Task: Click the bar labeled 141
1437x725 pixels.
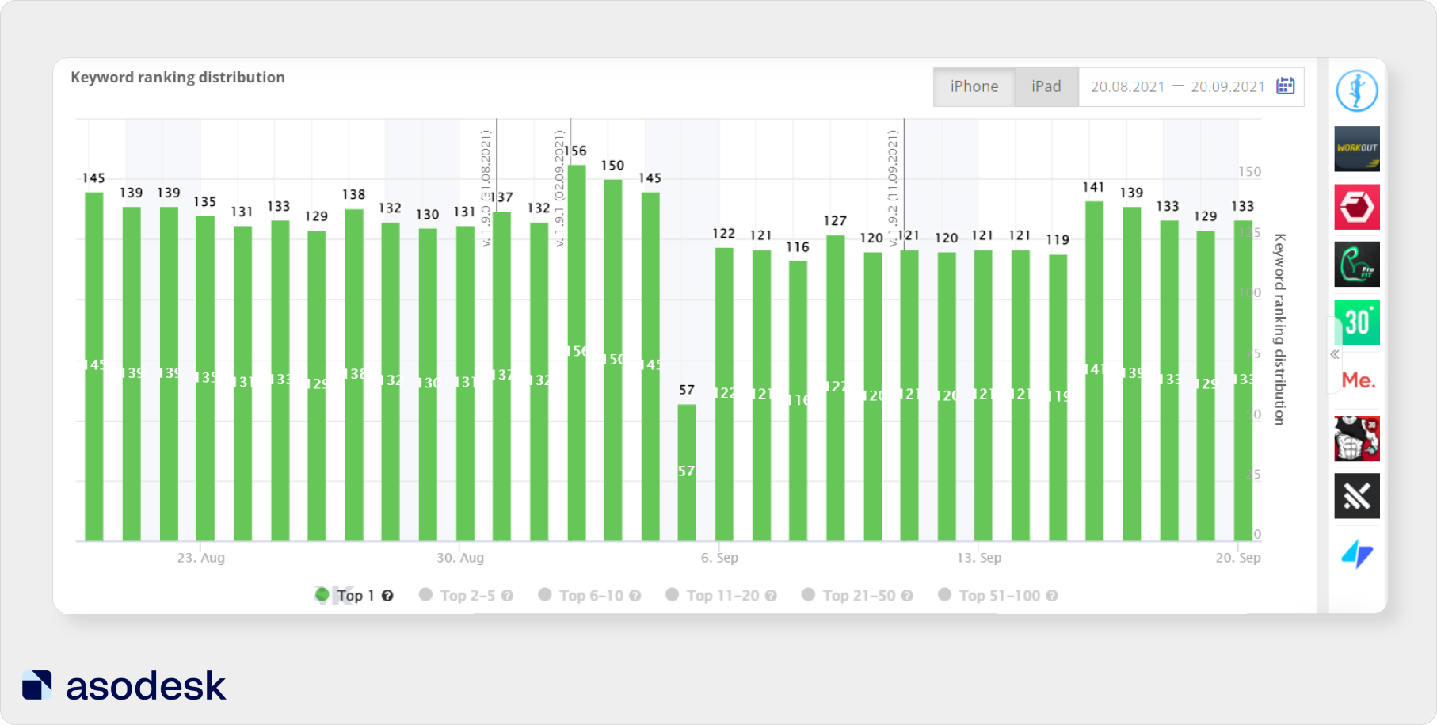Action: (x=1094, y=372)
